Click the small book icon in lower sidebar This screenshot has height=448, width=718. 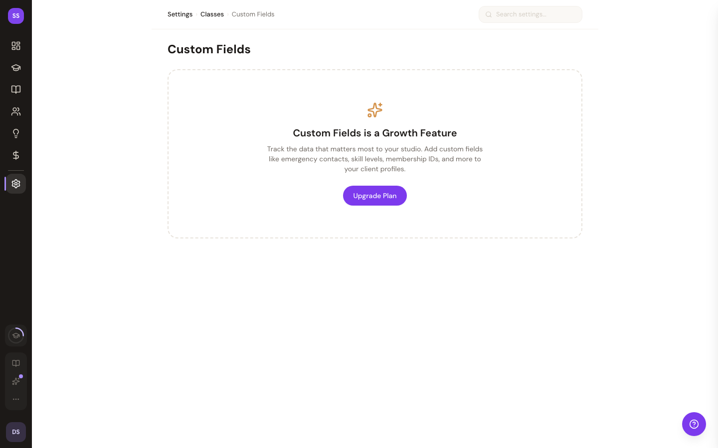tap(16, 363)
